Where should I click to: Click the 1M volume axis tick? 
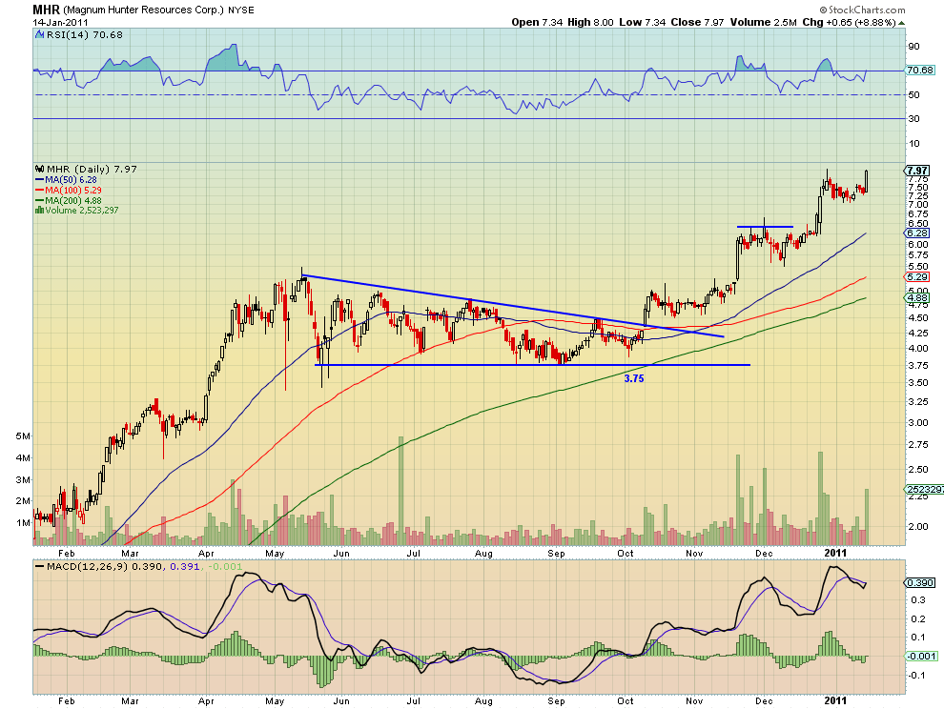[23, 523]
